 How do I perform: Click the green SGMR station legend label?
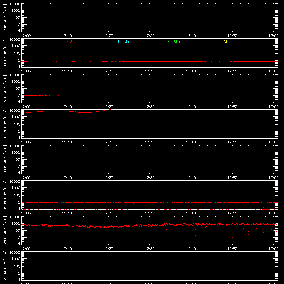[174, 42]
